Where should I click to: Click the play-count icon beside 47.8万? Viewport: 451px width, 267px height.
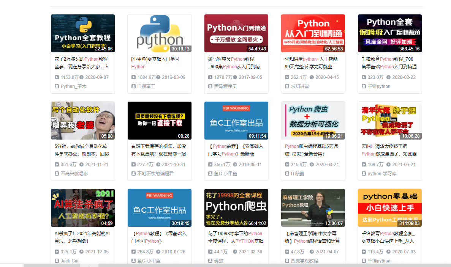[x=287, y=252]
